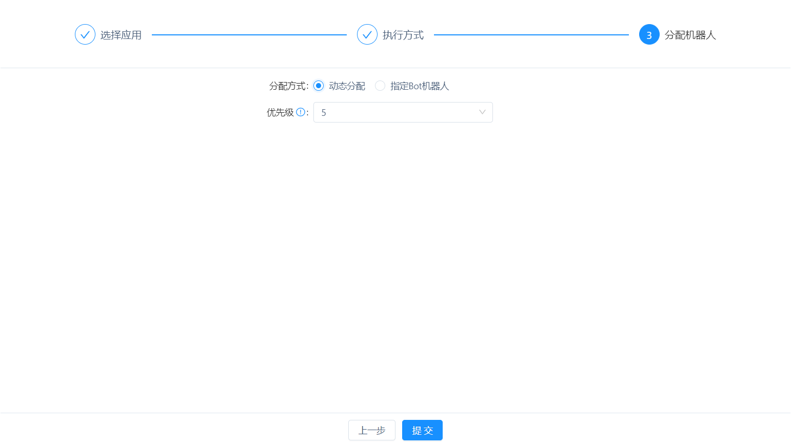Click the 分配机器人 step label

coord(690,35)
